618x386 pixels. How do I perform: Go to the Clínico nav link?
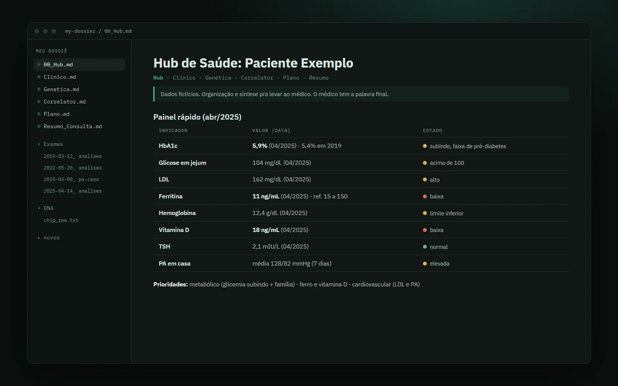tap(184, 78)
